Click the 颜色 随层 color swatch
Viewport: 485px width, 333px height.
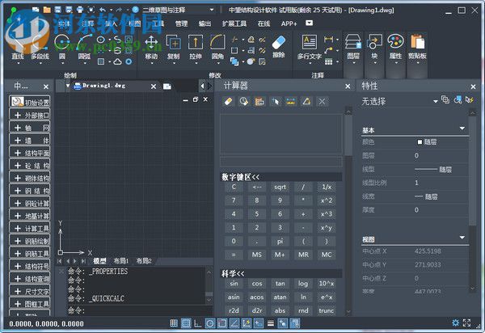(420, 142)
